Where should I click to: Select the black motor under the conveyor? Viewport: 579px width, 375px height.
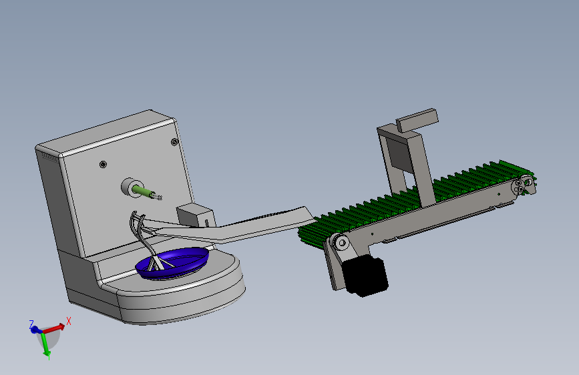365,275
